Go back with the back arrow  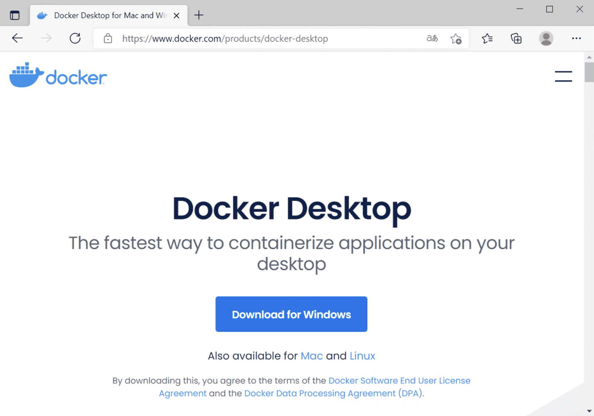[x=17, y=38]
